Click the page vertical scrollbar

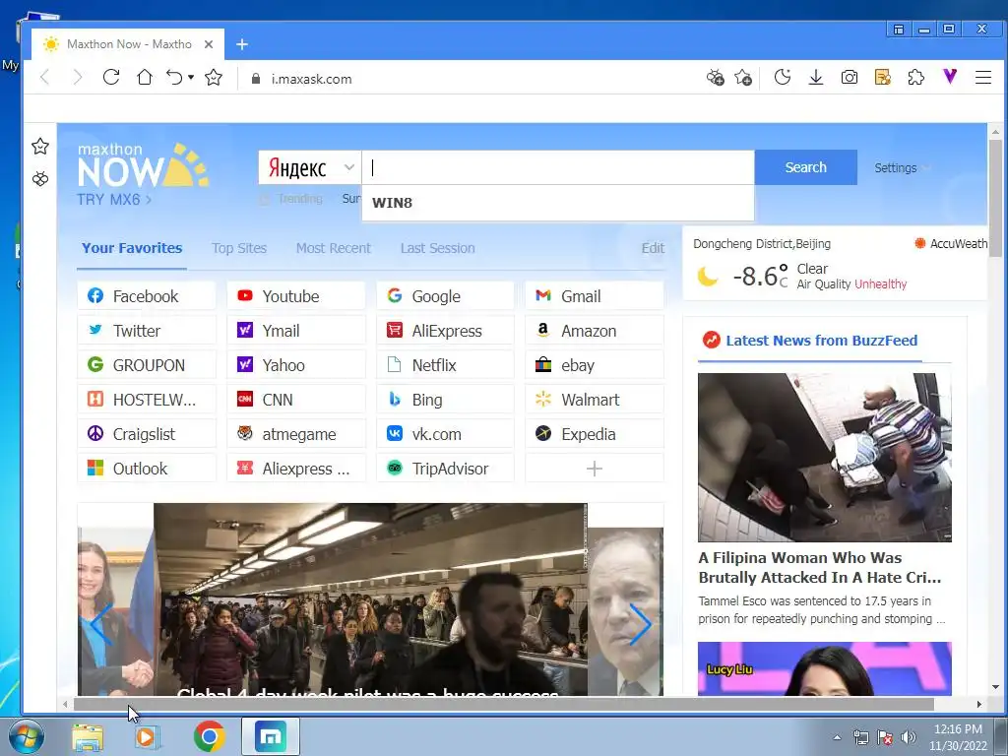[995, 197]
